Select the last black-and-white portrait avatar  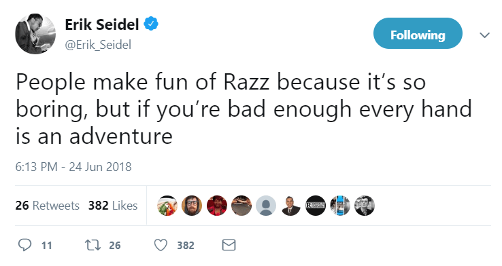[x=365, y=206]
